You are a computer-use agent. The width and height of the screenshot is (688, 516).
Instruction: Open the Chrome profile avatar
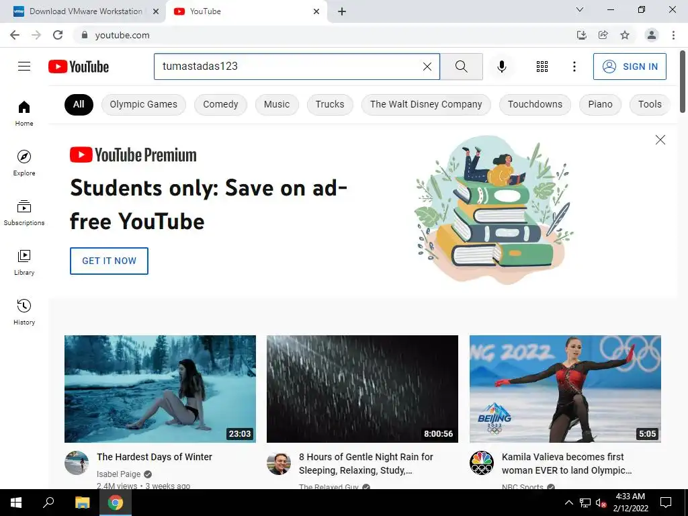click(652, 35)
